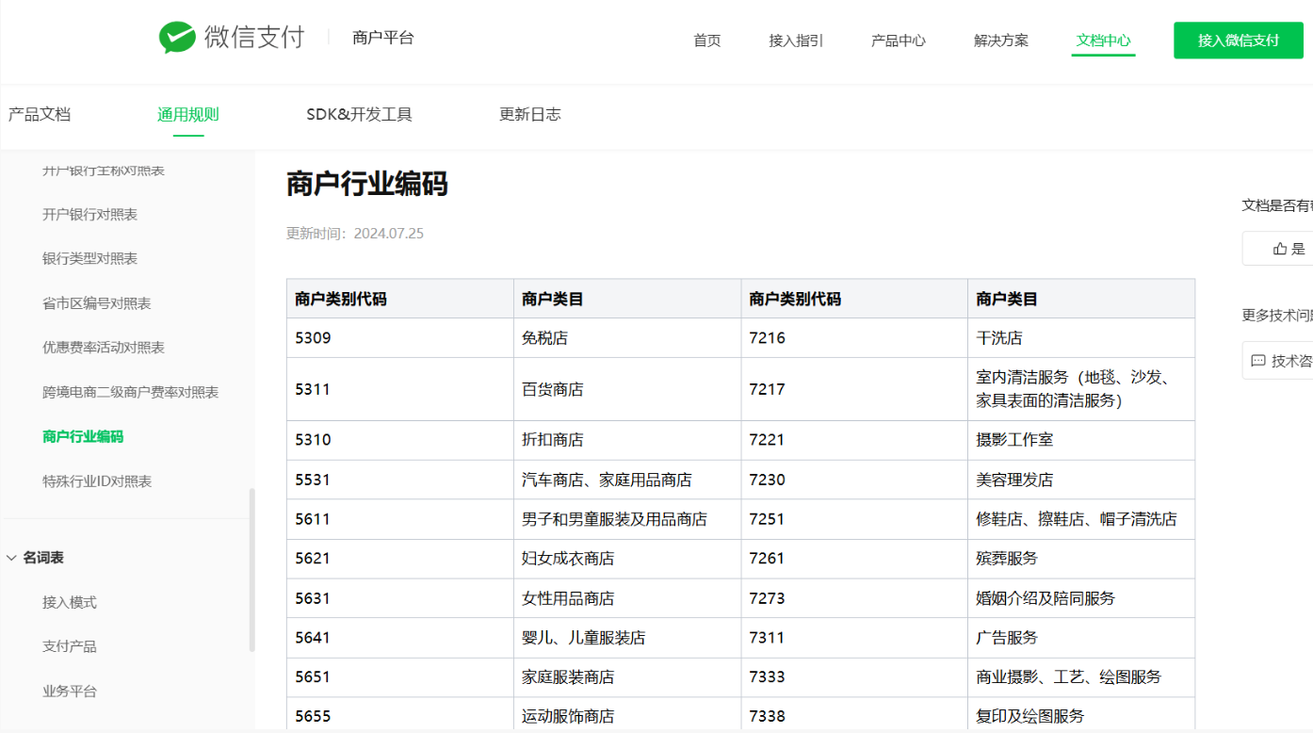Click the WeChat Pay logo icon
The height and width of the screenshot is (733, 1313).
[177, 38]
